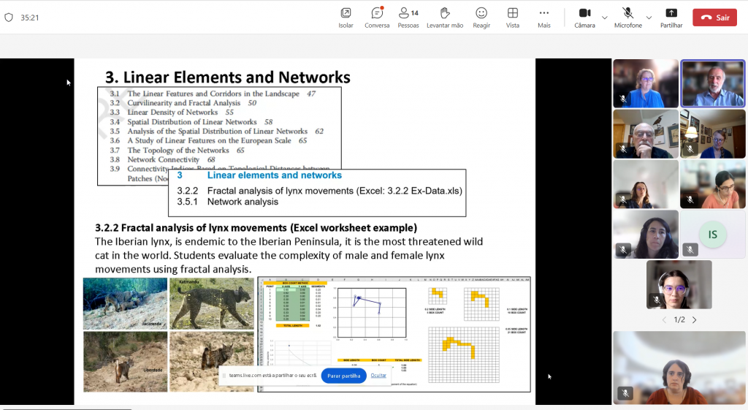The height and width of the screenshot is (410, 748).
Task: Select the IS participant avatar tile
Action: click(713, 234)
